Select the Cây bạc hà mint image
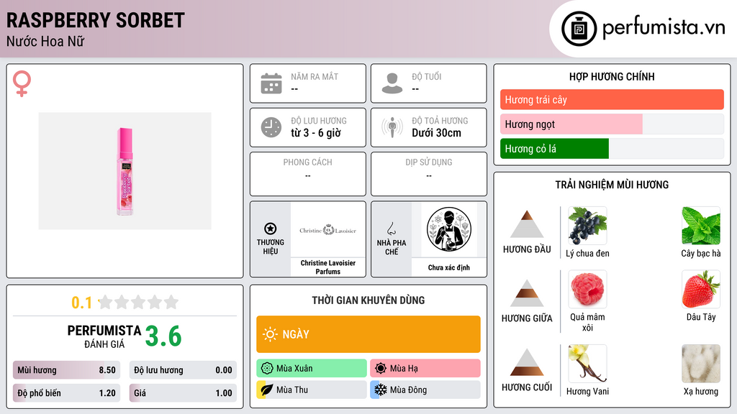The width and height of the screenshot is (737, 414). (x=701, y=226)
